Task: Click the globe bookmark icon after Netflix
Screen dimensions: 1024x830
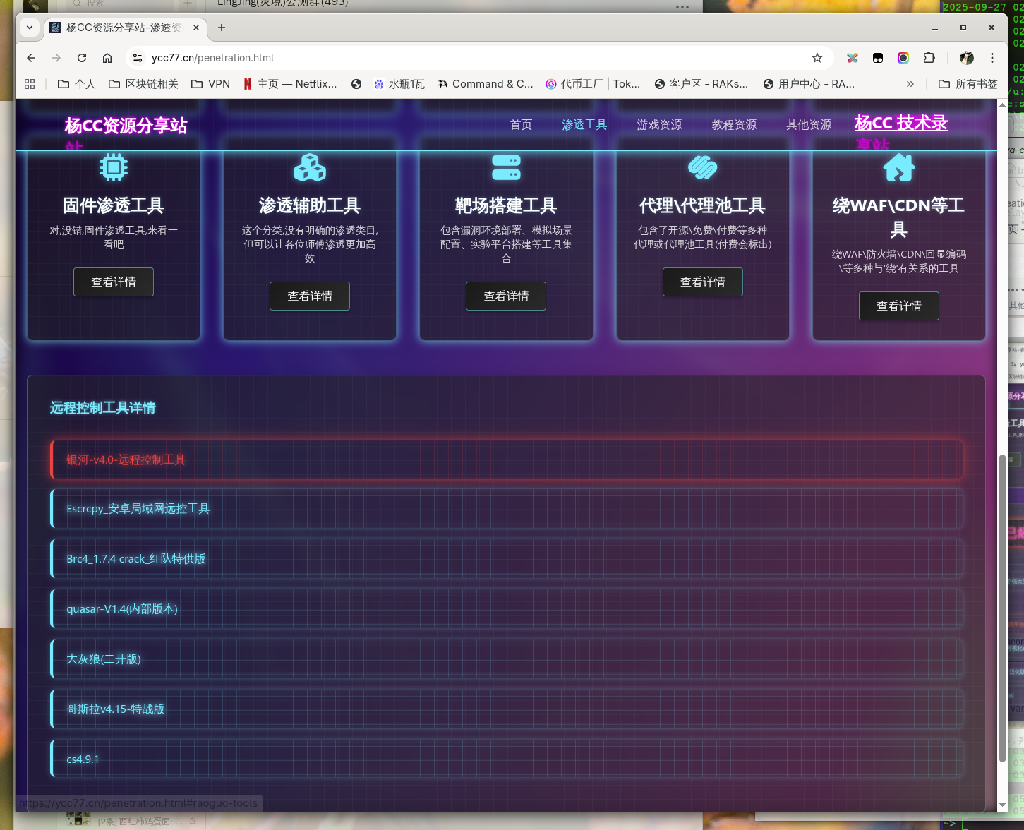Action: [356, 84]
